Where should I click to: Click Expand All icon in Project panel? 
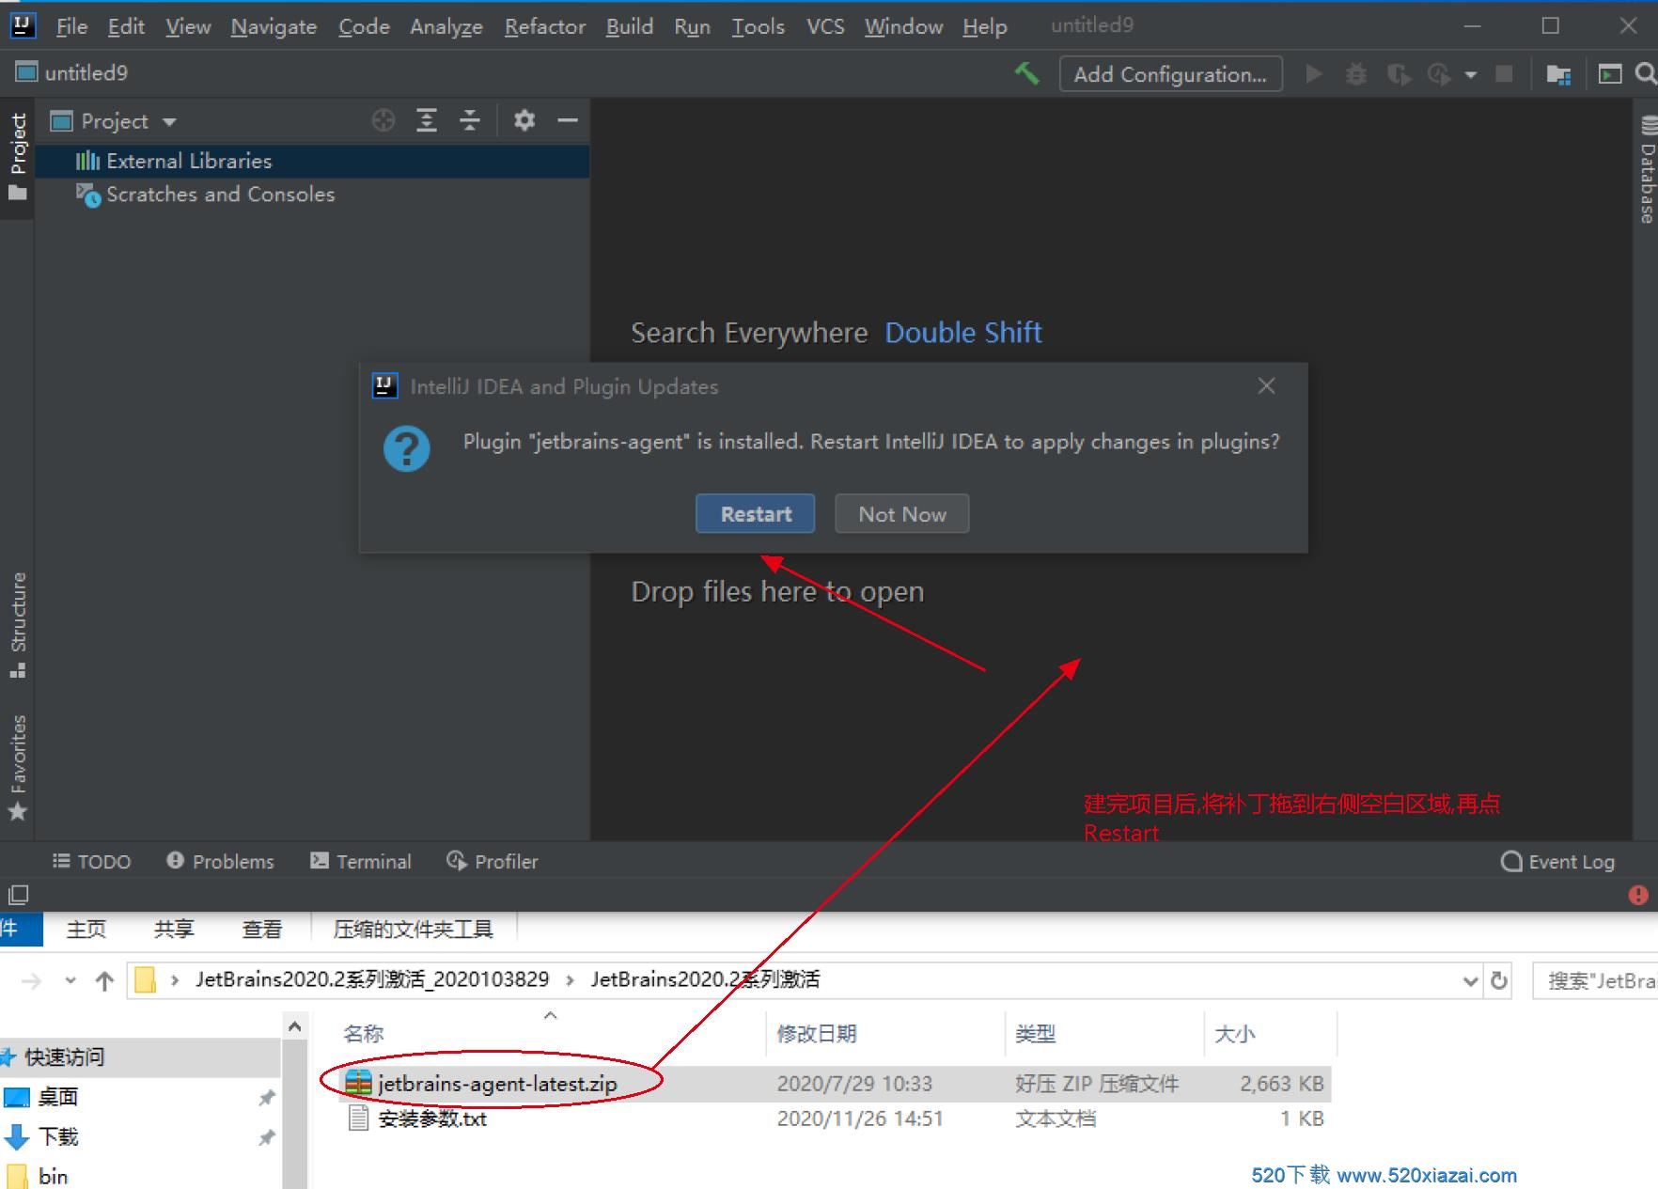[427, 120]
